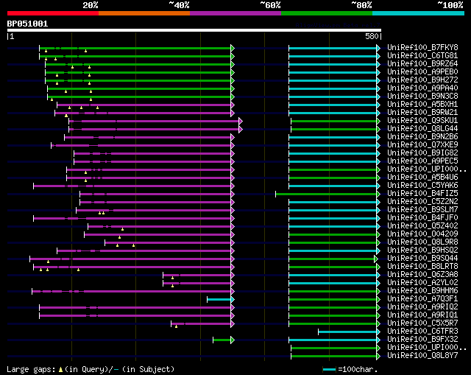Click purple left bar in C5X5R7 row
The height and width of the screenshot is (375, 471).
(x=203, y=324)
